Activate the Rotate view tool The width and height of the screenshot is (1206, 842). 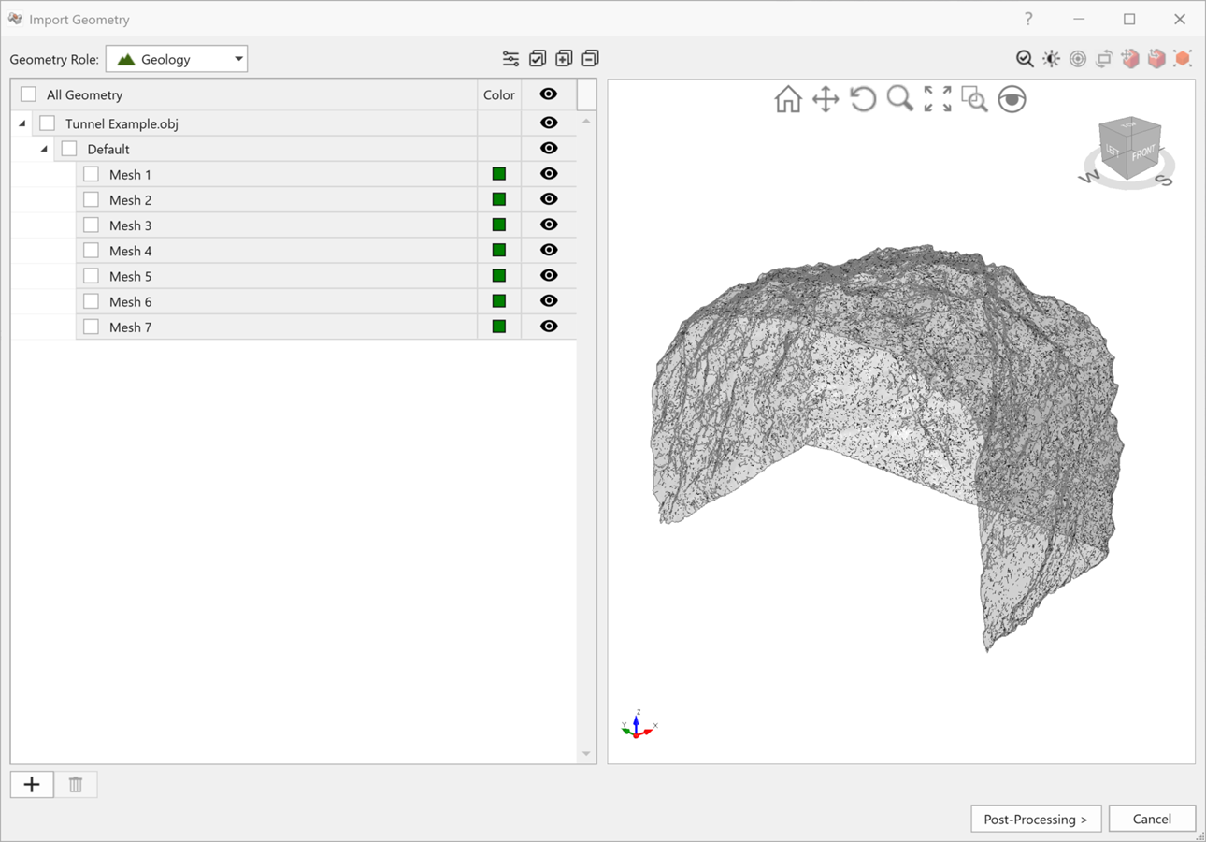[862, 99]
